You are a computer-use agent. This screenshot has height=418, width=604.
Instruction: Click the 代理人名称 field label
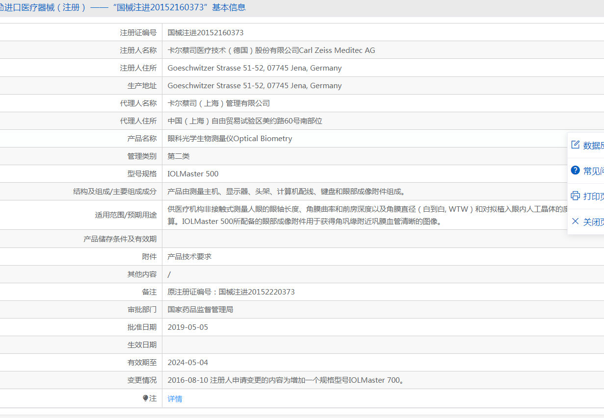138,103
